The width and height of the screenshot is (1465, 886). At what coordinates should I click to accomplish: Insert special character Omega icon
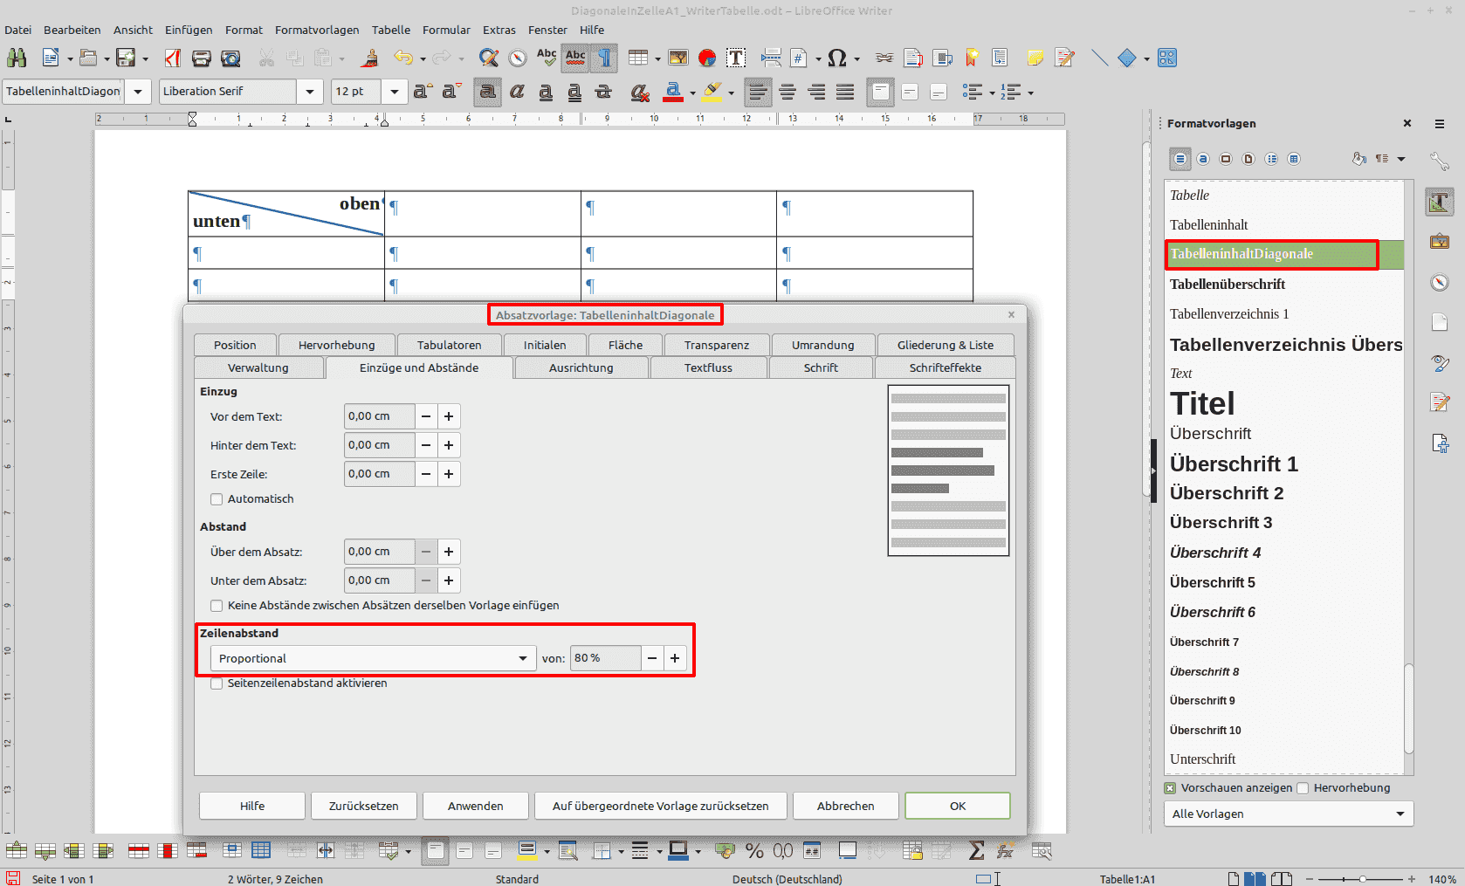point(836,58)
